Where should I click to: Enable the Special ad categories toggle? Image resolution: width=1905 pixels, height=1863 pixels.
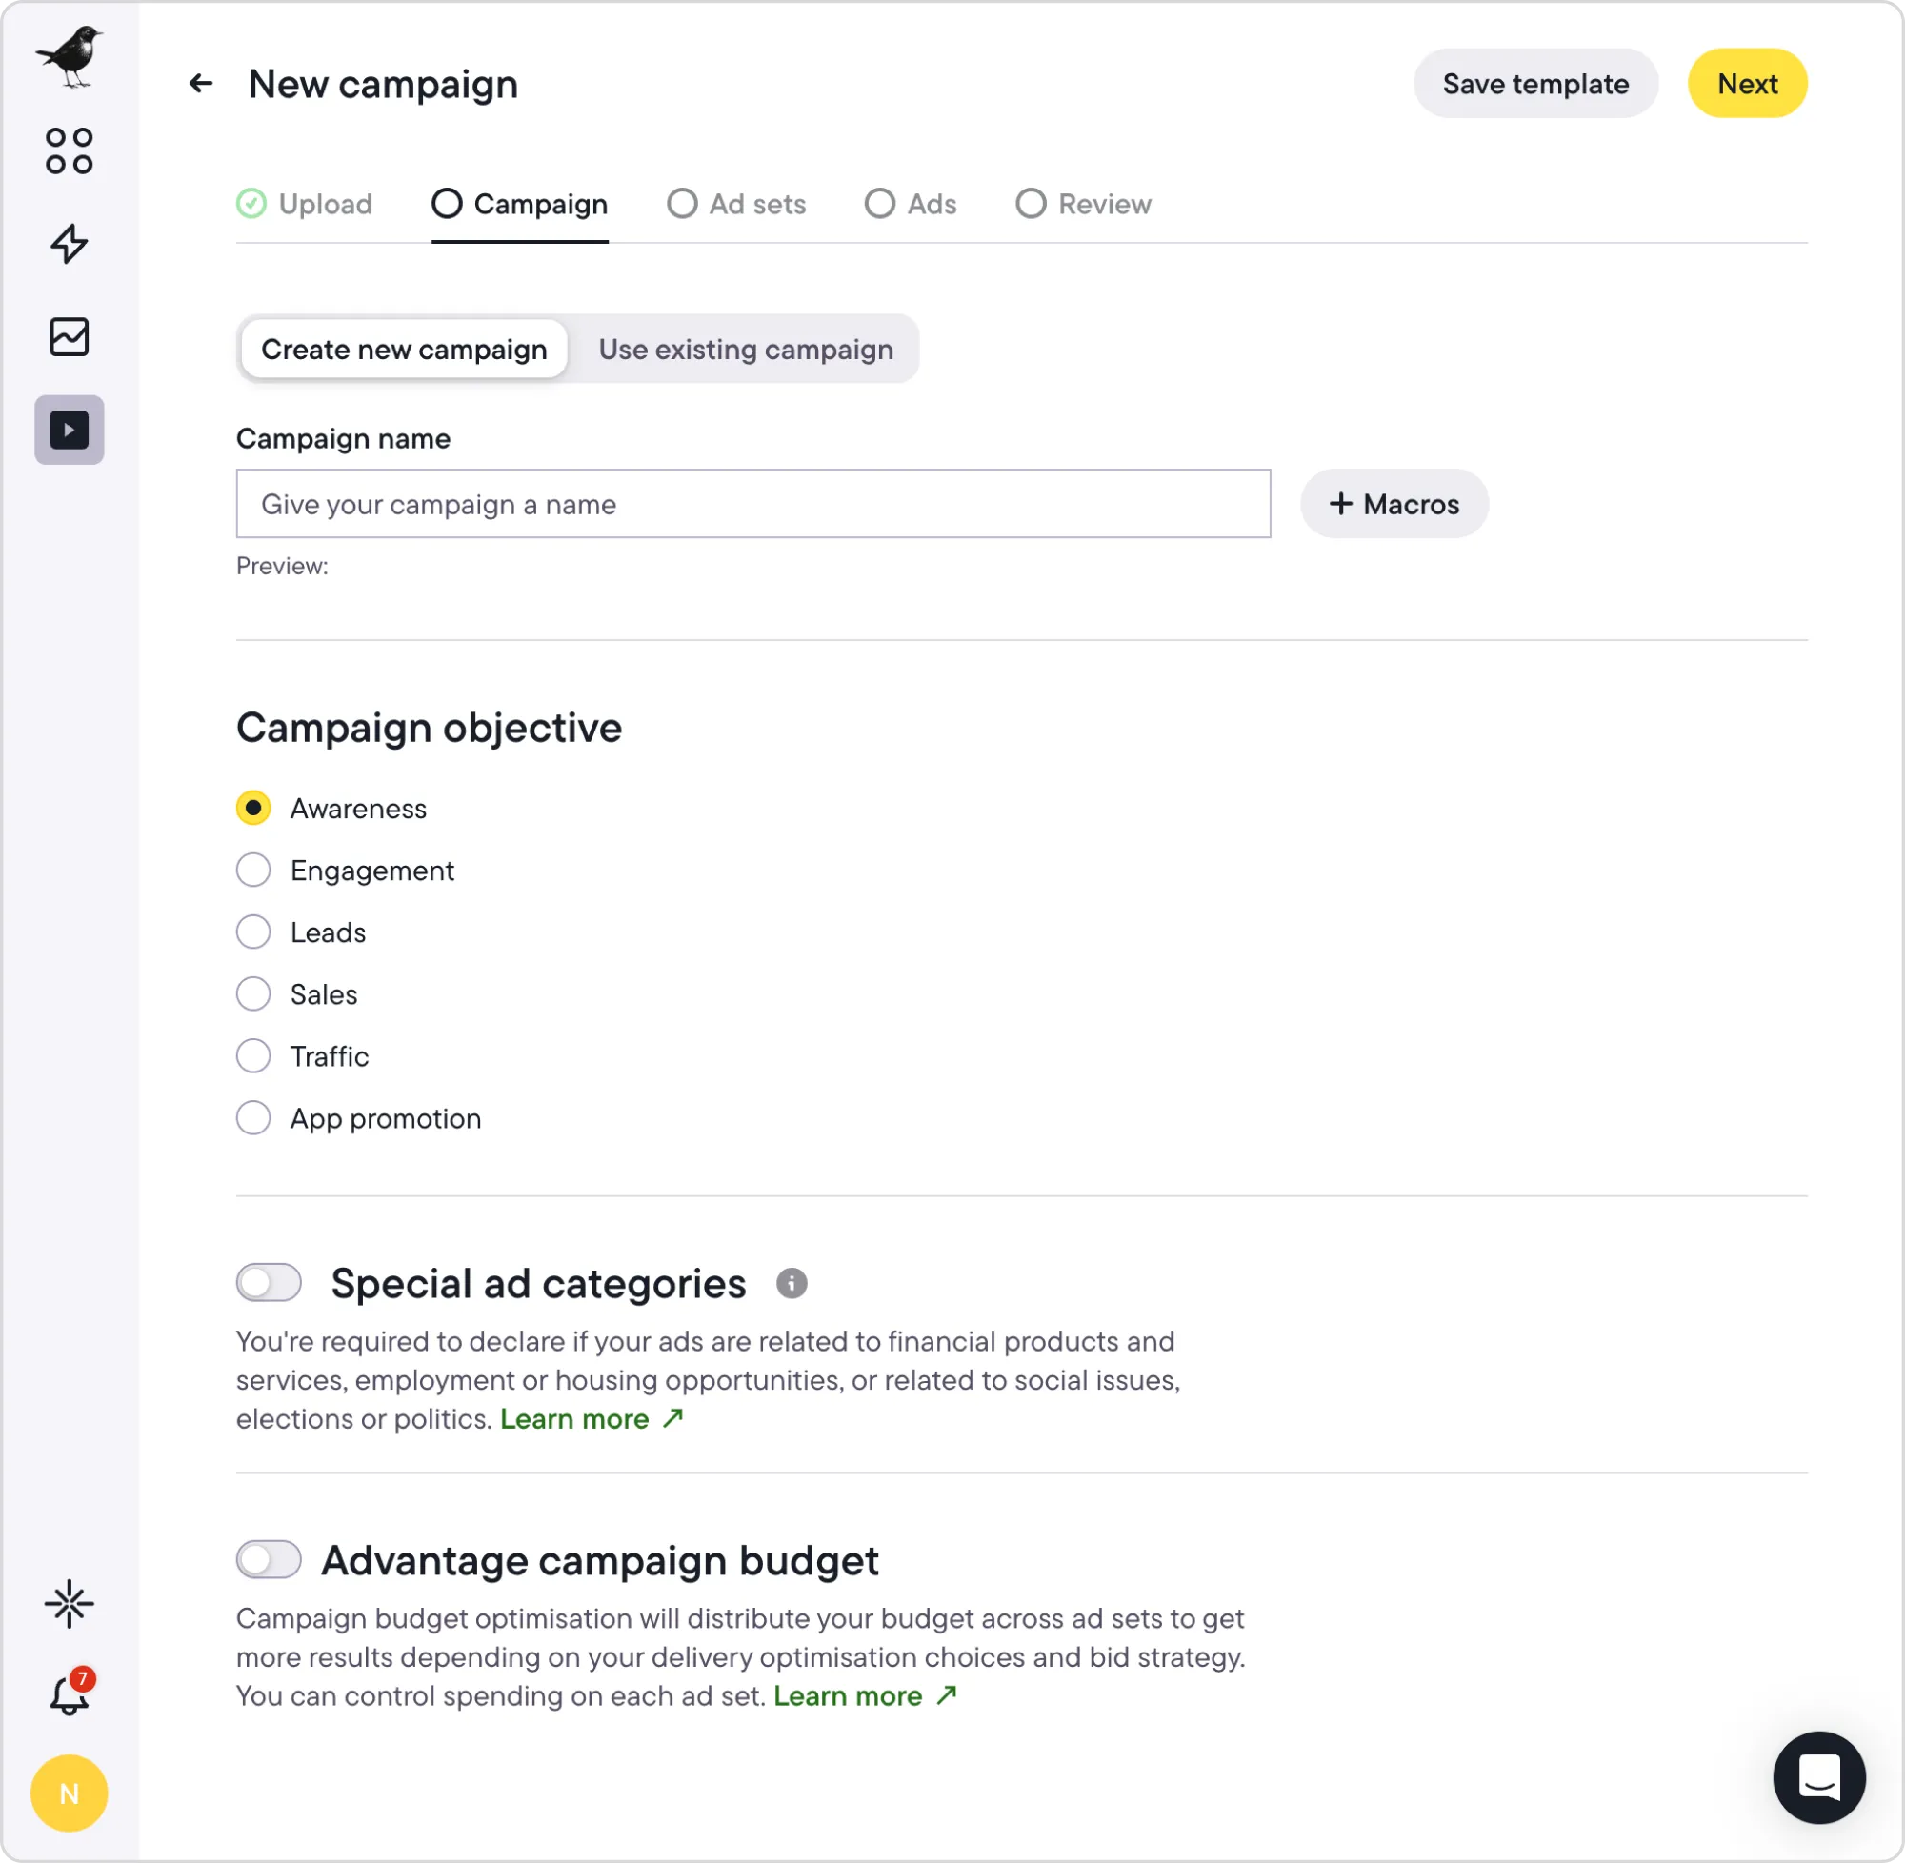click(269, 1283)
